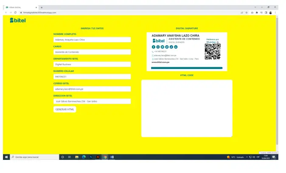Click the 'Hablemos por WhatsApp' text
Screen dimensions: 286x173
click(212, 41)
